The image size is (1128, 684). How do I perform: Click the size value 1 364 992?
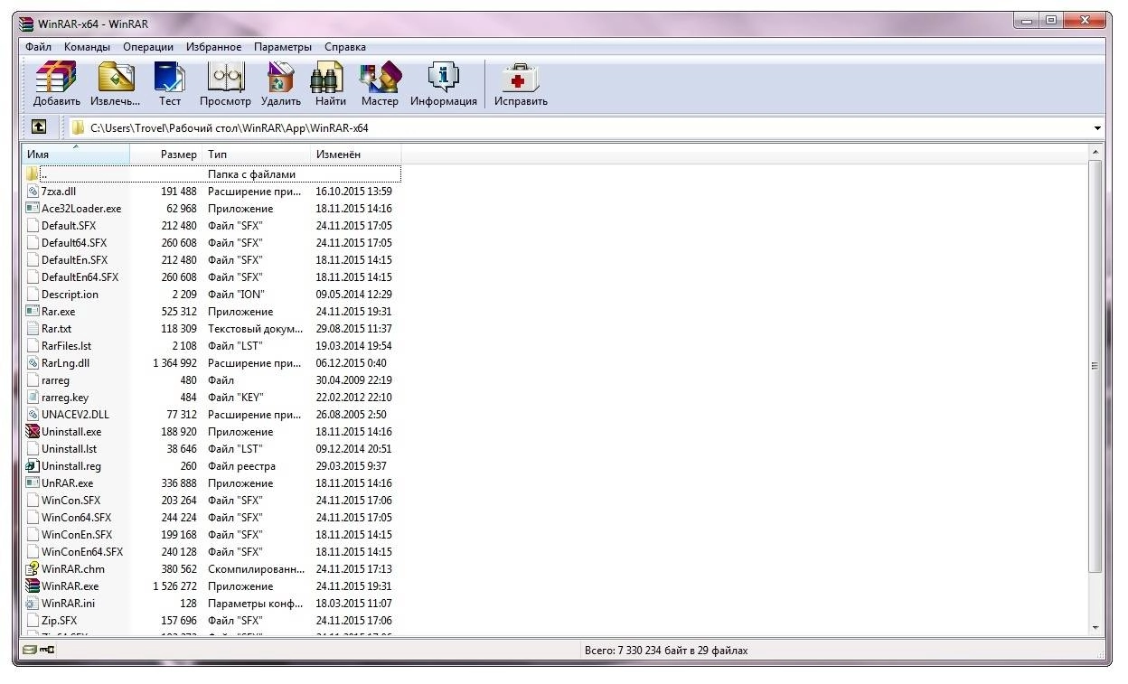tap(174, 363)
